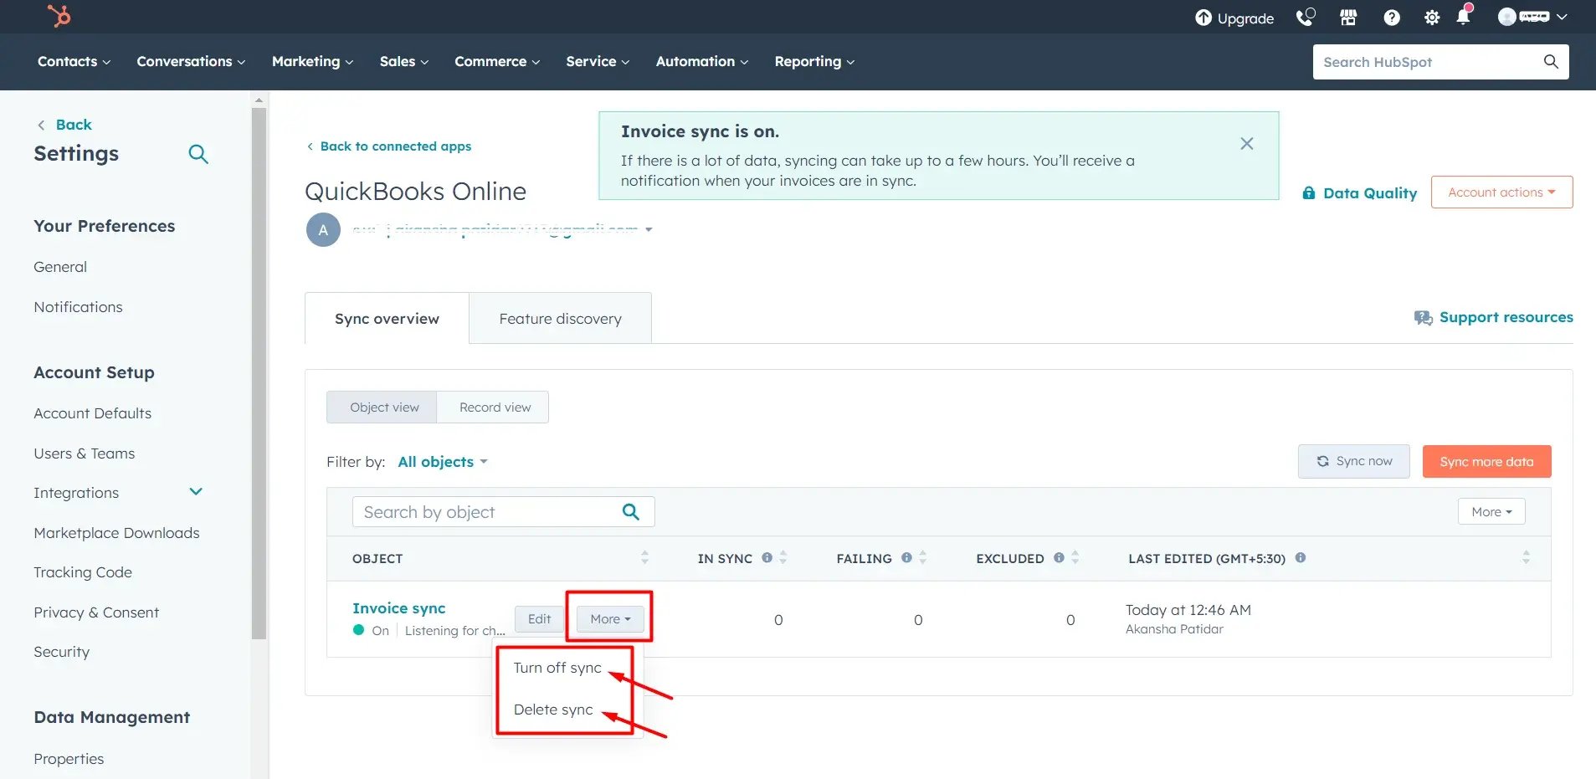The image size is (1596, 779).
Task: Choose Delete sync menu option
Action: coord(553,710)
